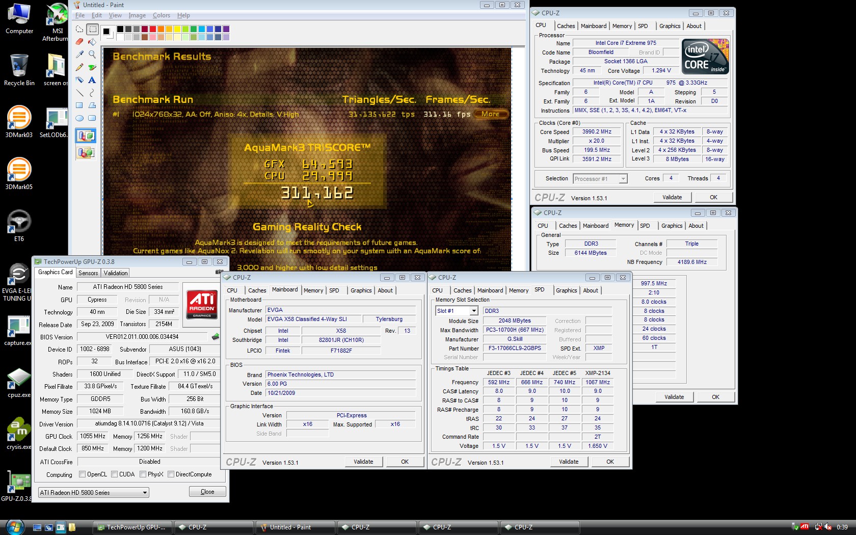856x535 pixels.
Task: Choose the Ellipse shape tool
Action: pos(79,118)
